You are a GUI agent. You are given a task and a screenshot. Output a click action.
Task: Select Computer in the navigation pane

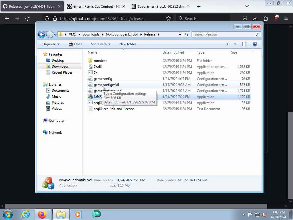tap(56, 121)
